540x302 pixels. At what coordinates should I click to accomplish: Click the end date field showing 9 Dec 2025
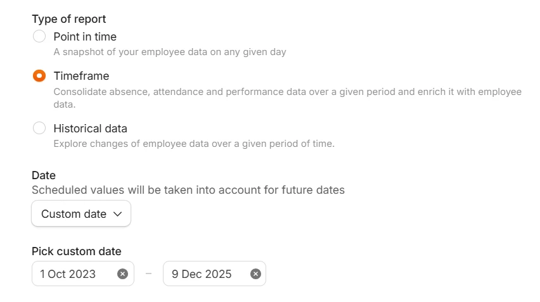pos(202,274)
